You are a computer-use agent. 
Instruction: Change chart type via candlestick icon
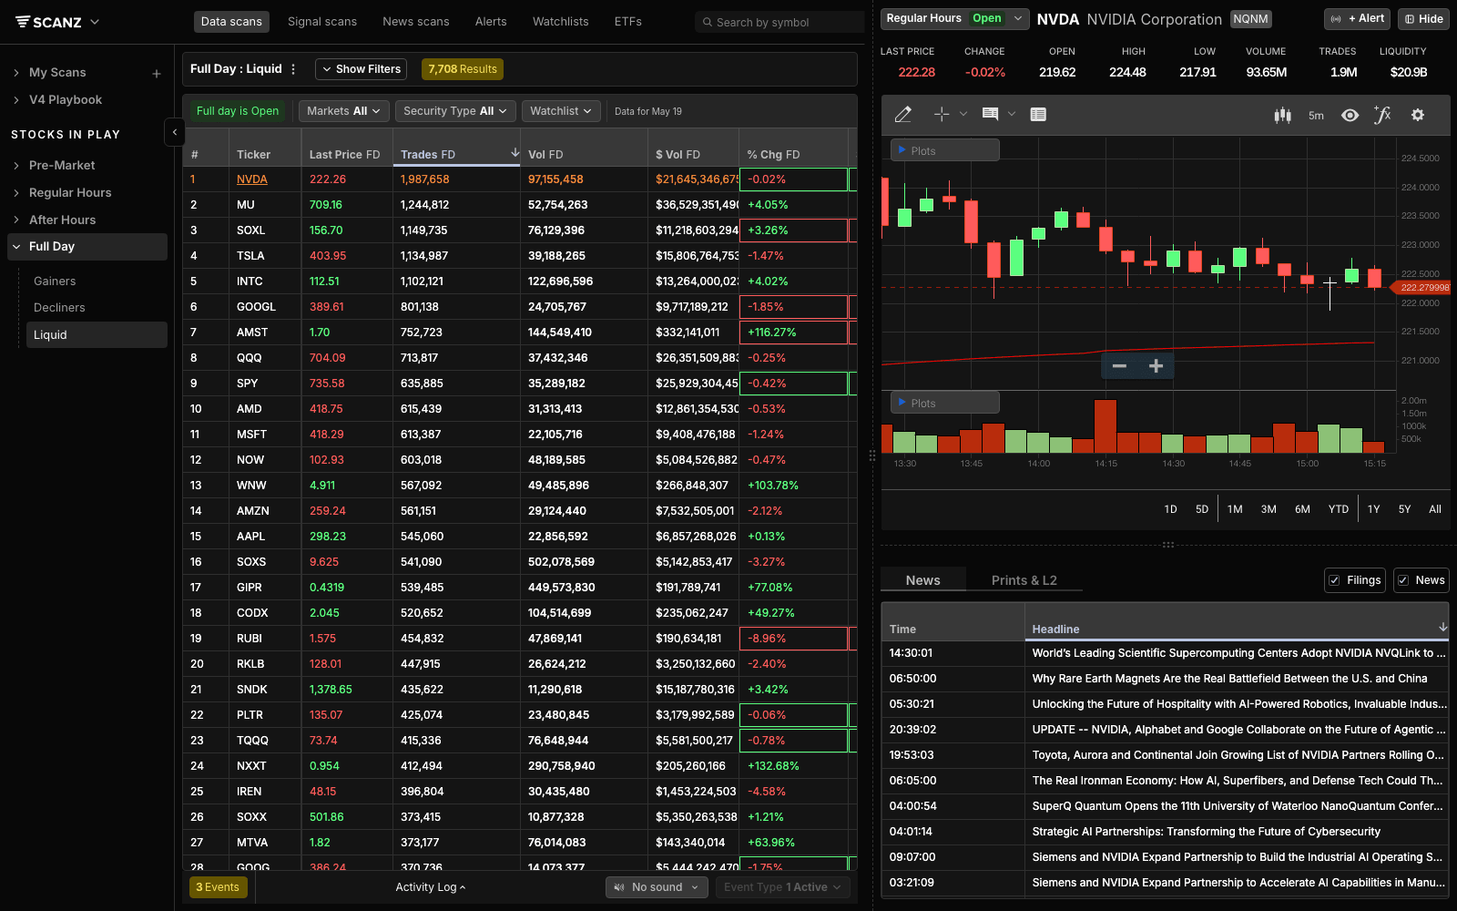coord(1282,116)
